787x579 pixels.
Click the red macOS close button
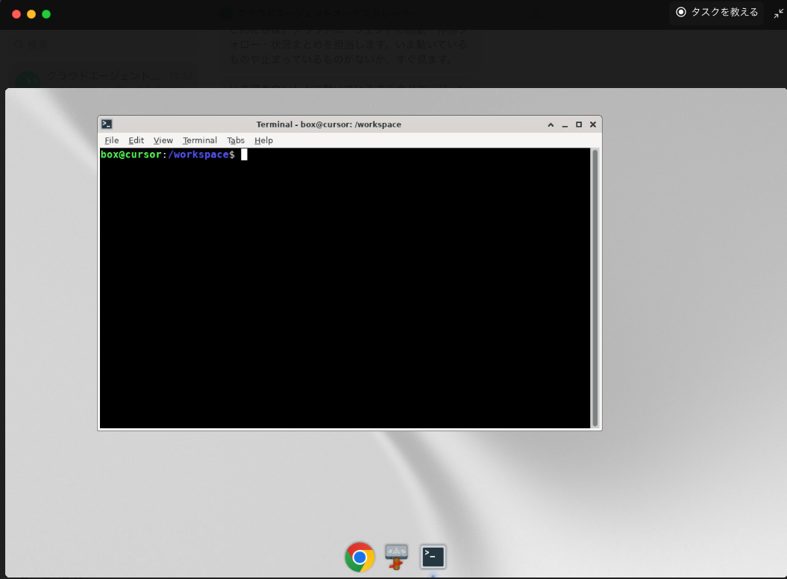click(16, 14)
